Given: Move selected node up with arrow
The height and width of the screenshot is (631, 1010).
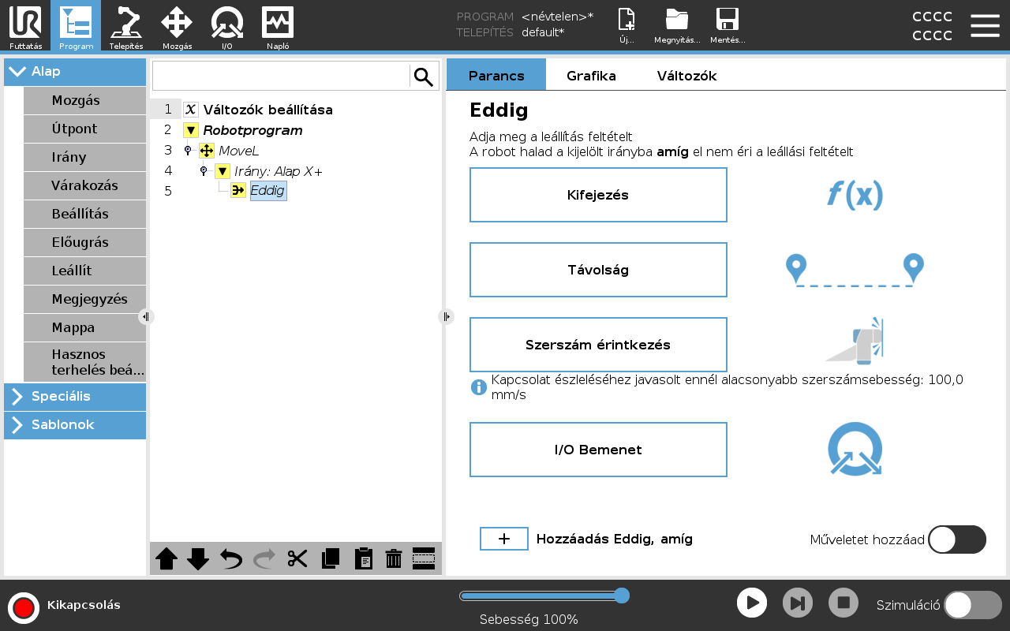Looking at the screenshot, I should click(x=166, y=559).
